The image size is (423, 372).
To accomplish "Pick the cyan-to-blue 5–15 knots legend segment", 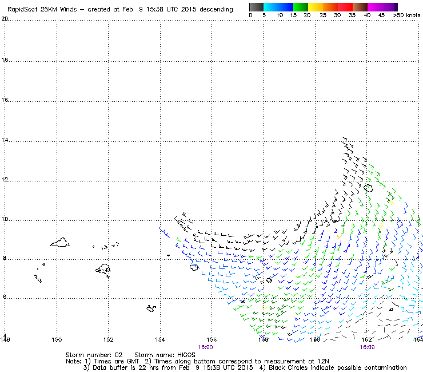I will (278, 7).
